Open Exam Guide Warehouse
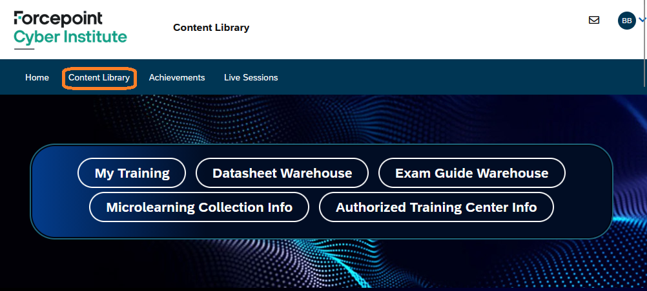The image size is (647, 291). pyautogui.click(x=471, y=173)
